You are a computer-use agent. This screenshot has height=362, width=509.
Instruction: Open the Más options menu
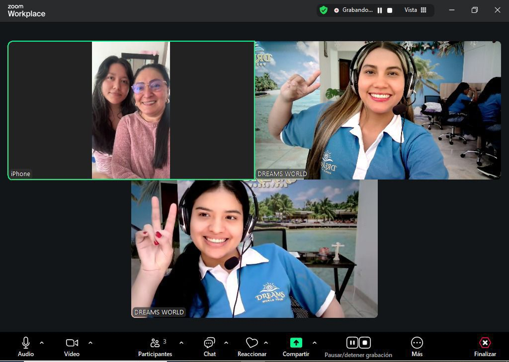coord(417,343)
